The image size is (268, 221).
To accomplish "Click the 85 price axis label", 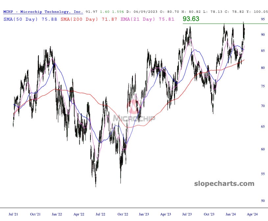I will pos(263,51).
